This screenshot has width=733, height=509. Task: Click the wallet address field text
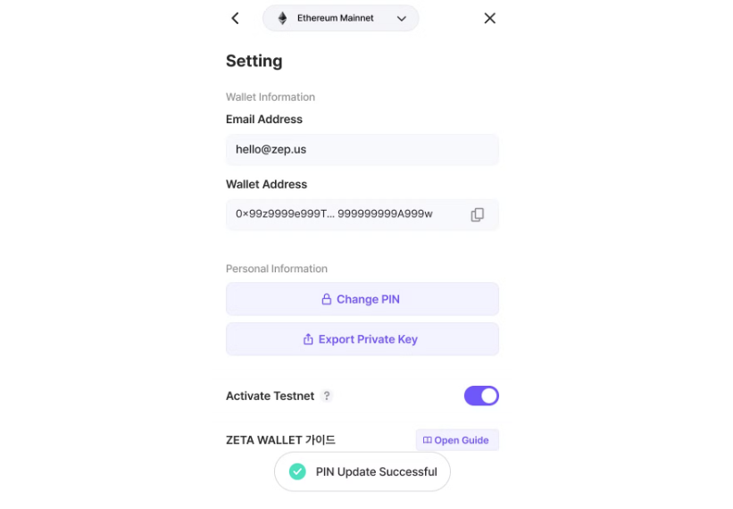pos(334,214)
